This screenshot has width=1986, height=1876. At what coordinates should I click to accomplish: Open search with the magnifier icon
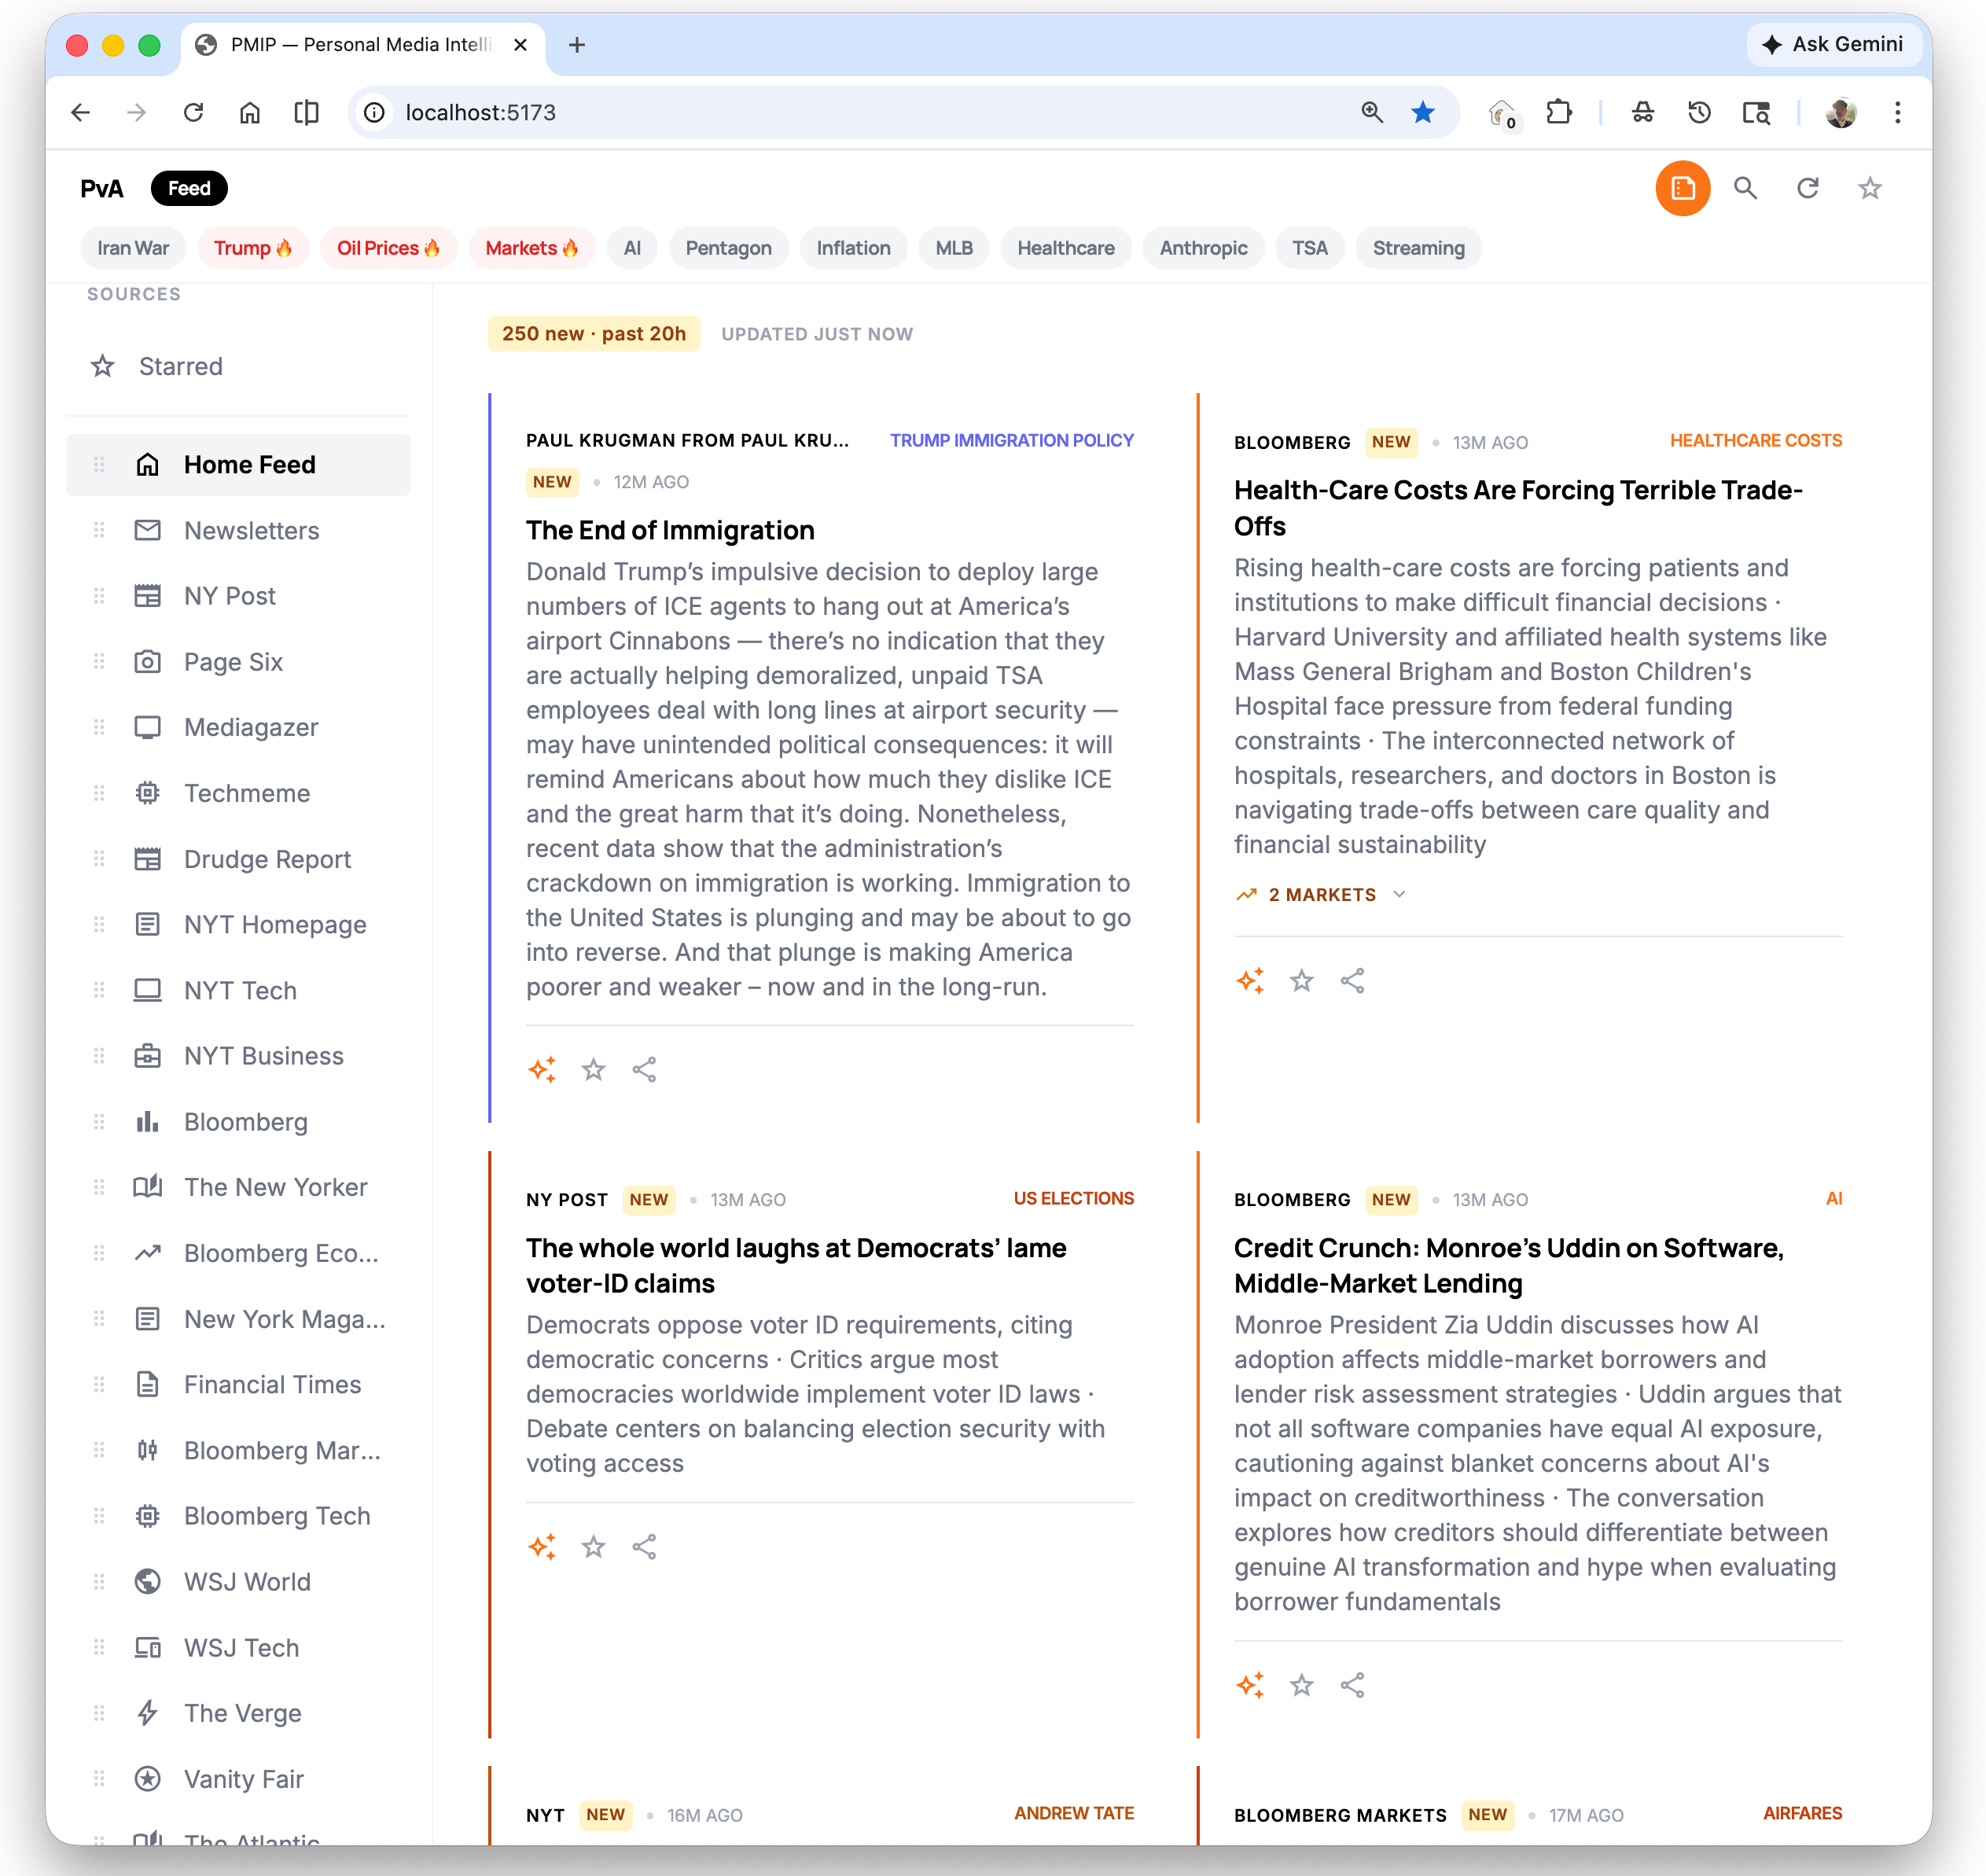click(x=1745, y=188)
